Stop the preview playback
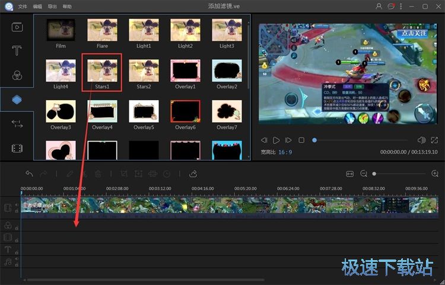Screen dimensions: 445x285 [x=301, y=140]
